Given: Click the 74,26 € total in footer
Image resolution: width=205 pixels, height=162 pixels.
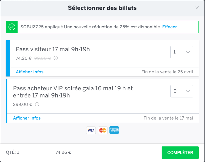Looking at the screenshot, I should tap(64, 152).
